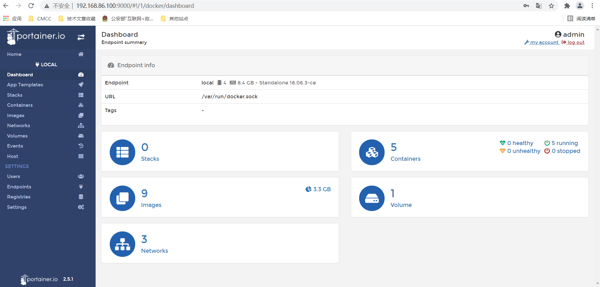
Task: Open the 阅读清单 reading list button
Action: point(581,19)
